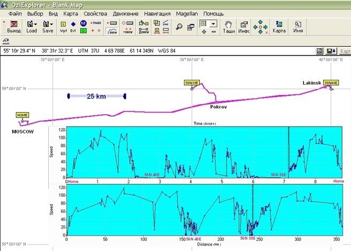The height and width of the screenshot is (251, 351).
Task: Open the Движение menu
Action: click(125, 13)
